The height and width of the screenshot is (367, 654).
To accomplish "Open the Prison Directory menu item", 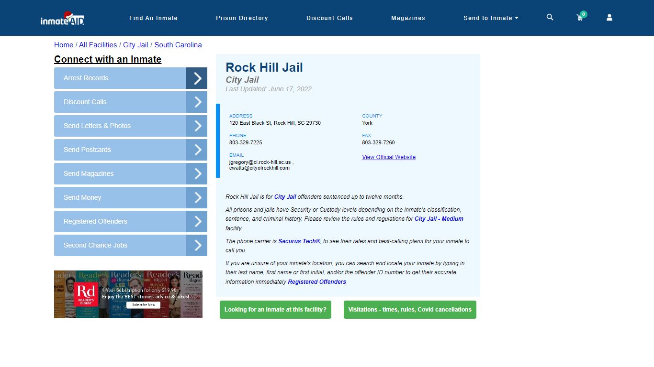I will 242,18.
